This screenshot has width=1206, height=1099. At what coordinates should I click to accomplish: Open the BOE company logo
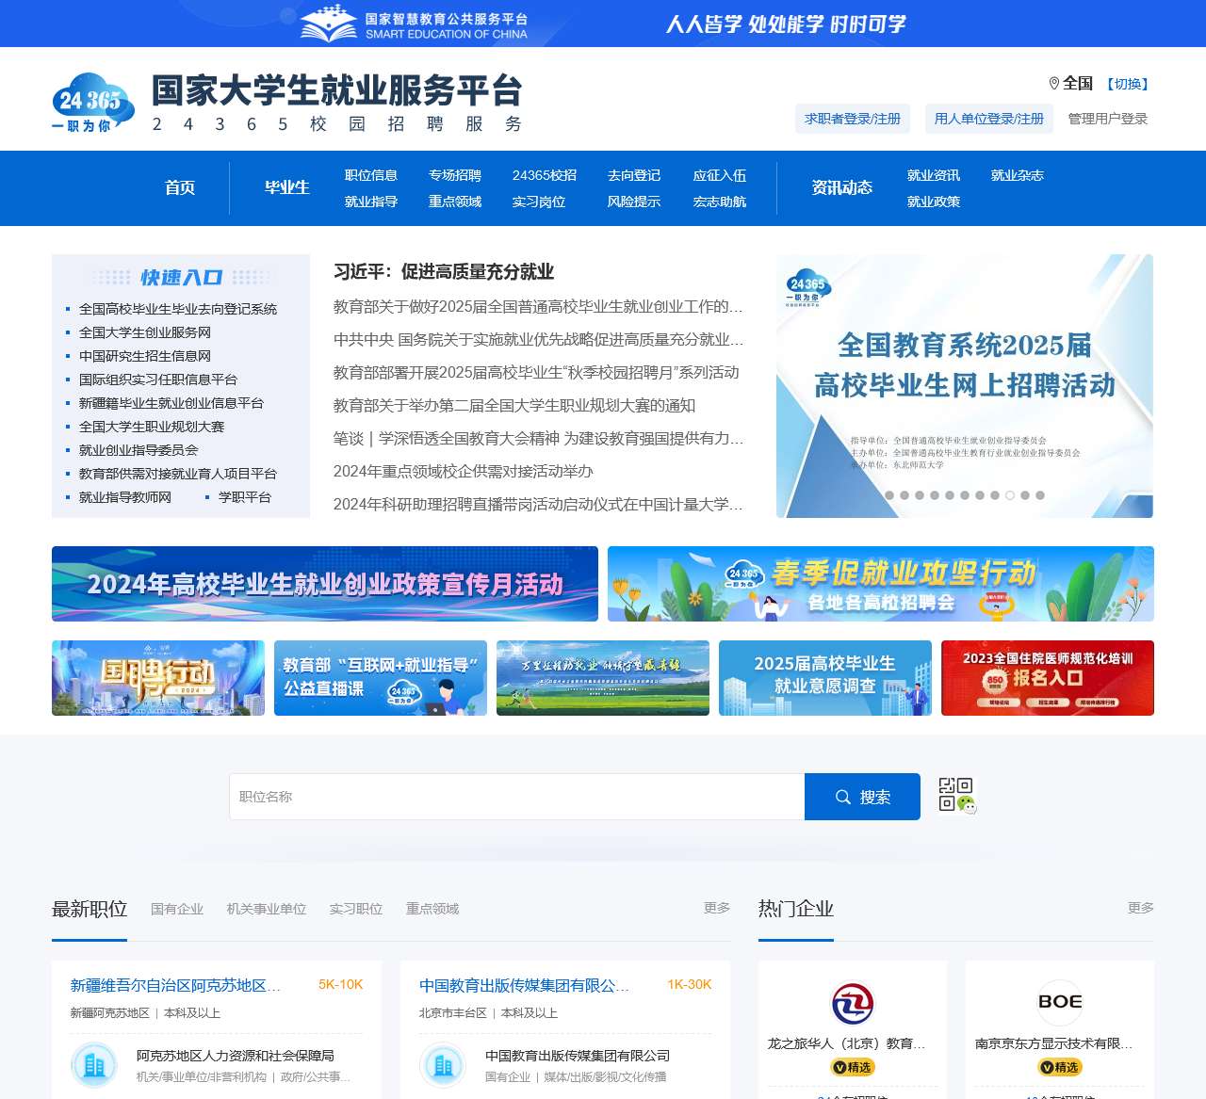pos(1060,1003)
